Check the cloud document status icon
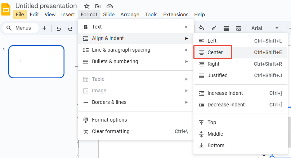The width and height of the screenshot is (291, 158). (x=110, y=6)
